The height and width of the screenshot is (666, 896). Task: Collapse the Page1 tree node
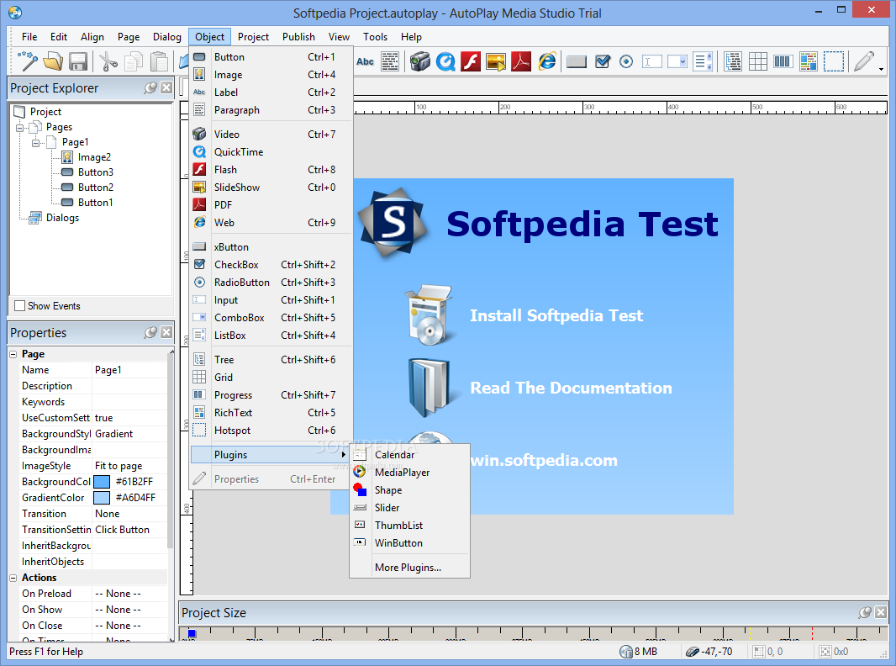click(35, 143)
